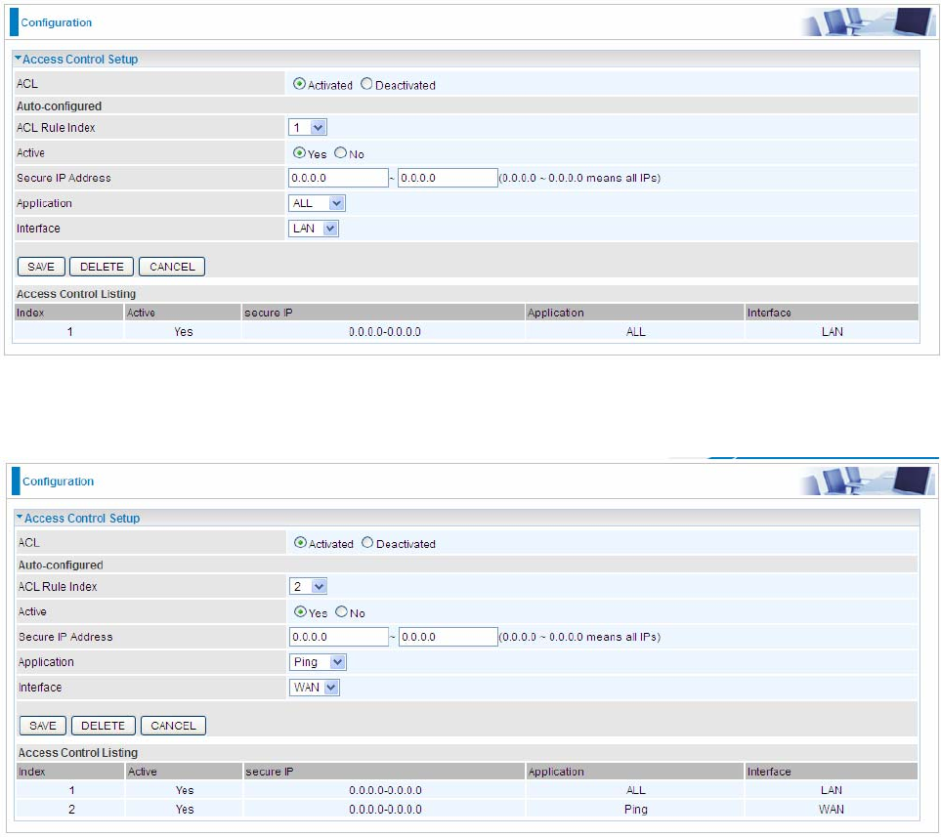
Task: Click Active column header in upper listing
Action: (x=183, y=313)
